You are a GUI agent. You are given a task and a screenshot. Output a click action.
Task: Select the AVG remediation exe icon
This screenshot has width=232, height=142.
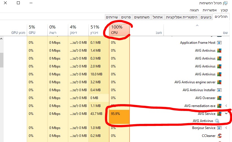click(x=219, y=106)
